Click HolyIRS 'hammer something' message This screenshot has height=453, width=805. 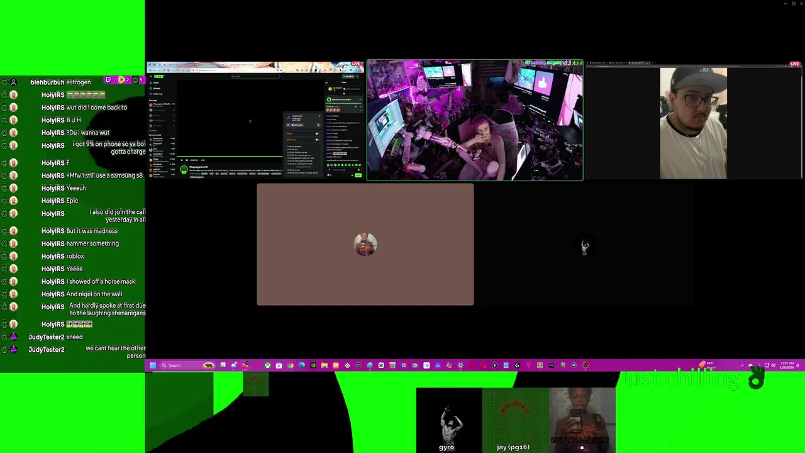[92, 243]
